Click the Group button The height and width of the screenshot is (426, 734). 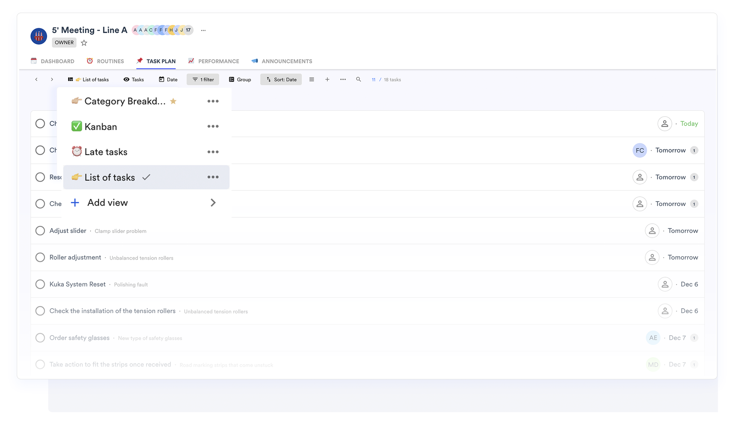pos(240,79)
